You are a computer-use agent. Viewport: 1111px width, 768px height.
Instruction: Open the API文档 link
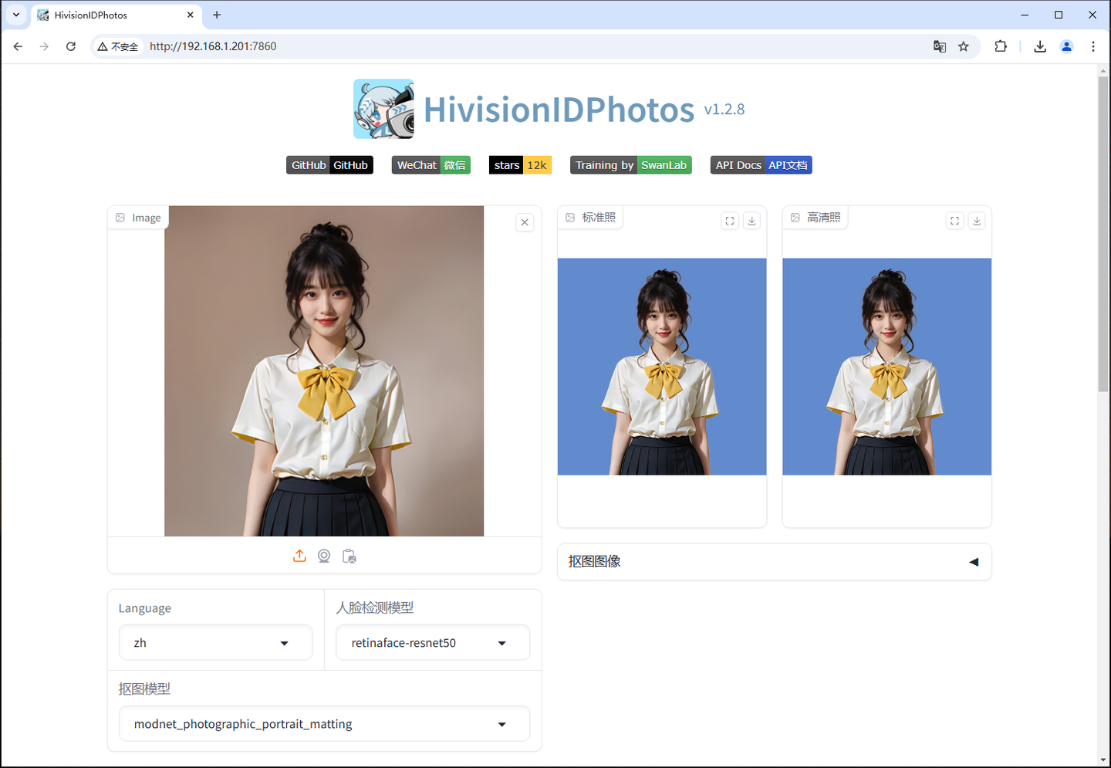[x=788, y=164]
